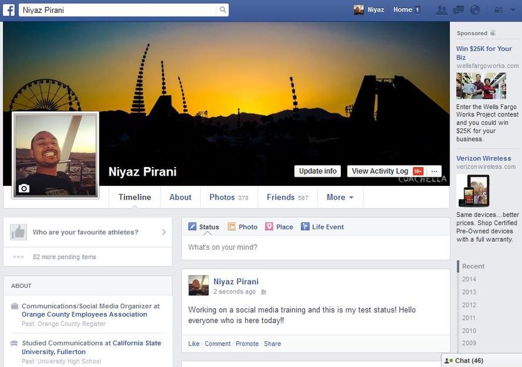Like the test status post
This screenshot has height=367, width=522.
click(193, 344)
